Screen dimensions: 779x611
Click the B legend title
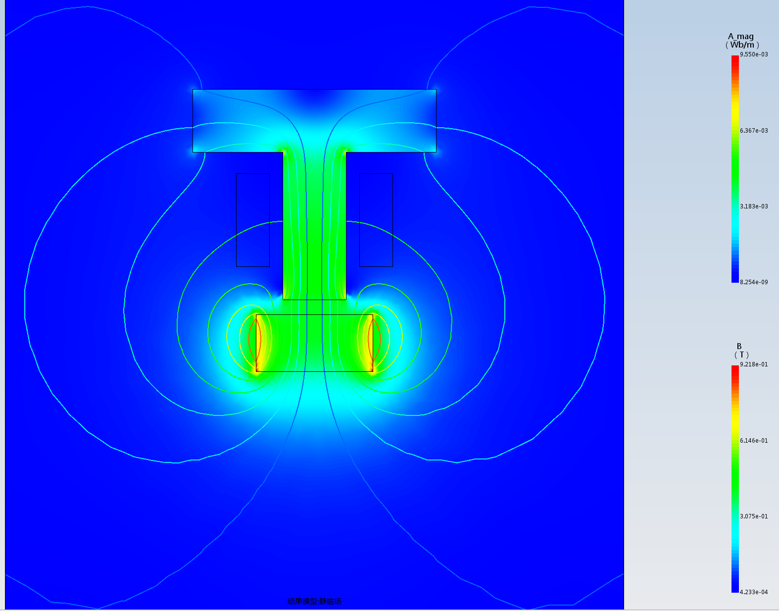click(739, 346)
